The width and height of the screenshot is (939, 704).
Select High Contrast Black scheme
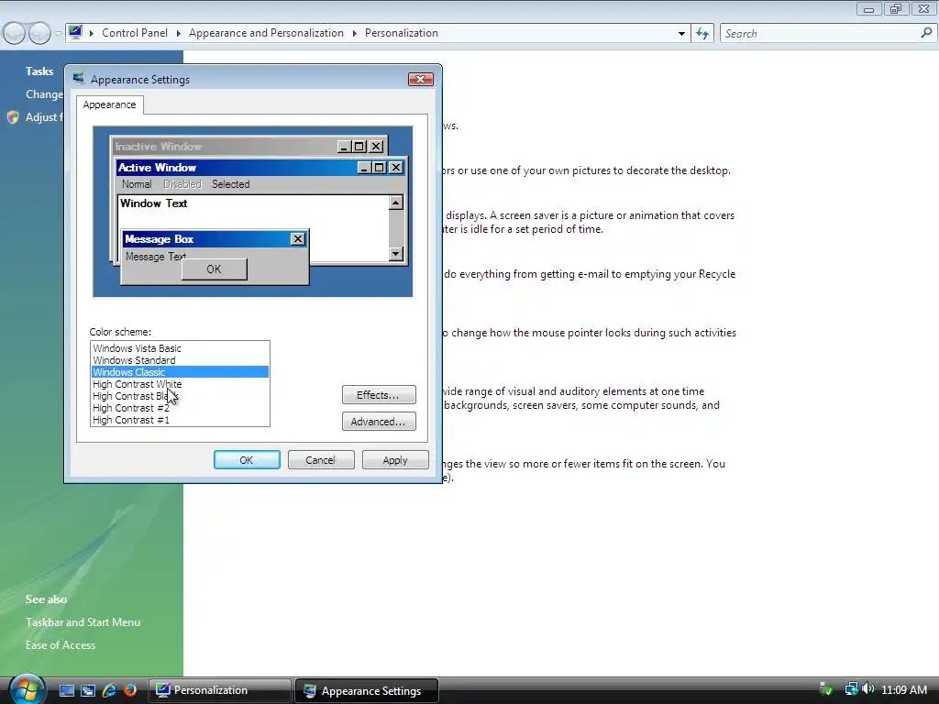(179, 396)
